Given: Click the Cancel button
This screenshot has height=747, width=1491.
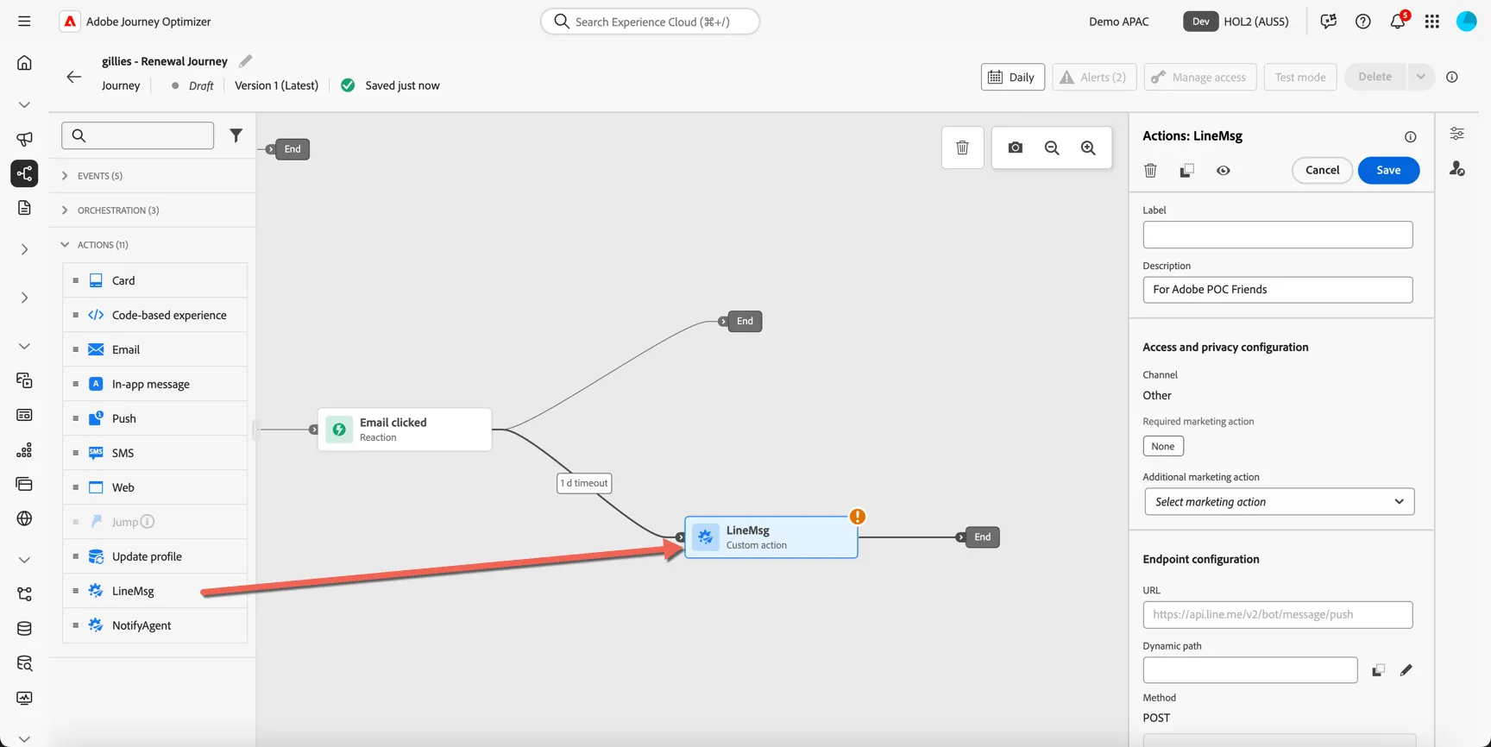Looking at the screenshot, I should (1322, 170).
